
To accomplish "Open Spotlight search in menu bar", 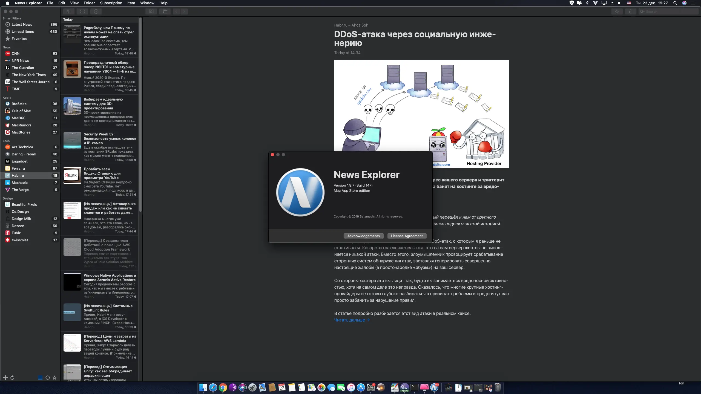I will click(675, 3).
